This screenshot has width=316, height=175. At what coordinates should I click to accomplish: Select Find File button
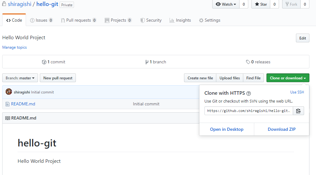click(x=253, y=78)
